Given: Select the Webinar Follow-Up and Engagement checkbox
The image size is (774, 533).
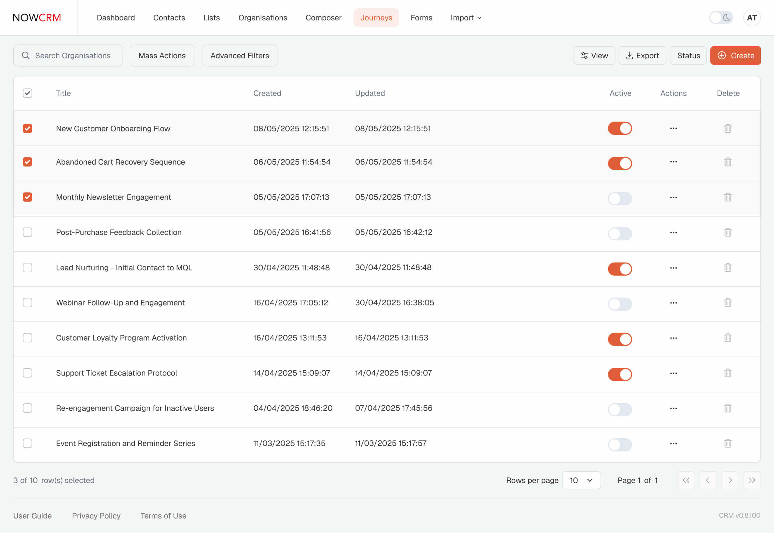Looking at the screenshot, I should click(28, 302).
